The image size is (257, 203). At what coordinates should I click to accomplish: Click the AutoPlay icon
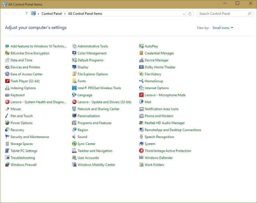(141, 46)
